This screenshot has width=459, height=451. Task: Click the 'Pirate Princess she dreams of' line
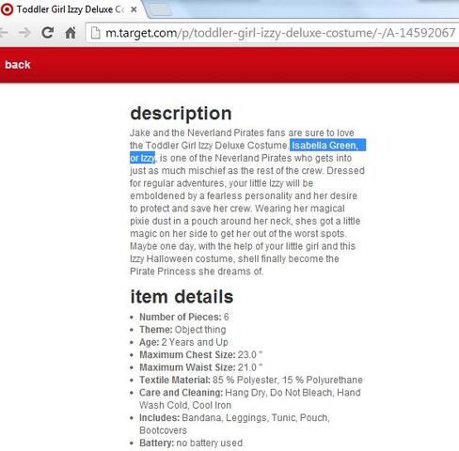coord(197,272)
